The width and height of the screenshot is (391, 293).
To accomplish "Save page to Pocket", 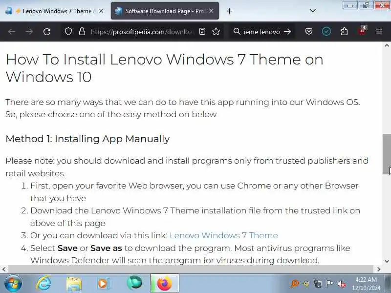I will click(x=309, y=31).
